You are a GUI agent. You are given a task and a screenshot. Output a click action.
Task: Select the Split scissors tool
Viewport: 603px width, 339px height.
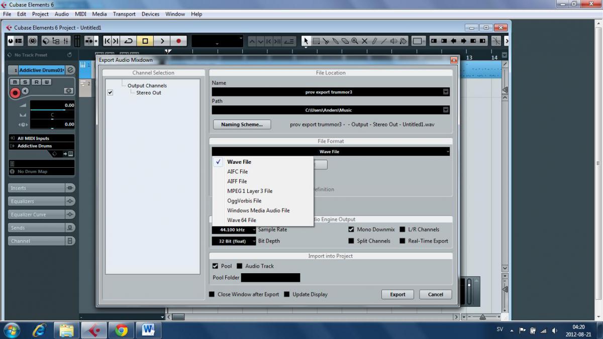[x=326, y=41]
